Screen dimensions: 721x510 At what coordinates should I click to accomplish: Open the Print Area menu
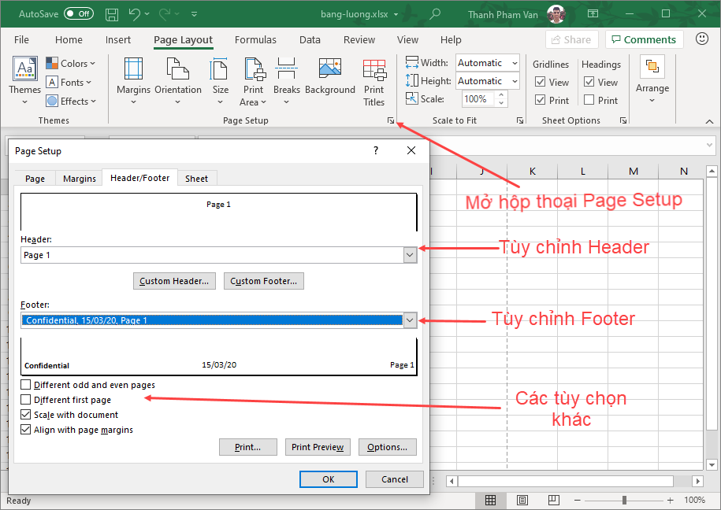tap(254, 82)
